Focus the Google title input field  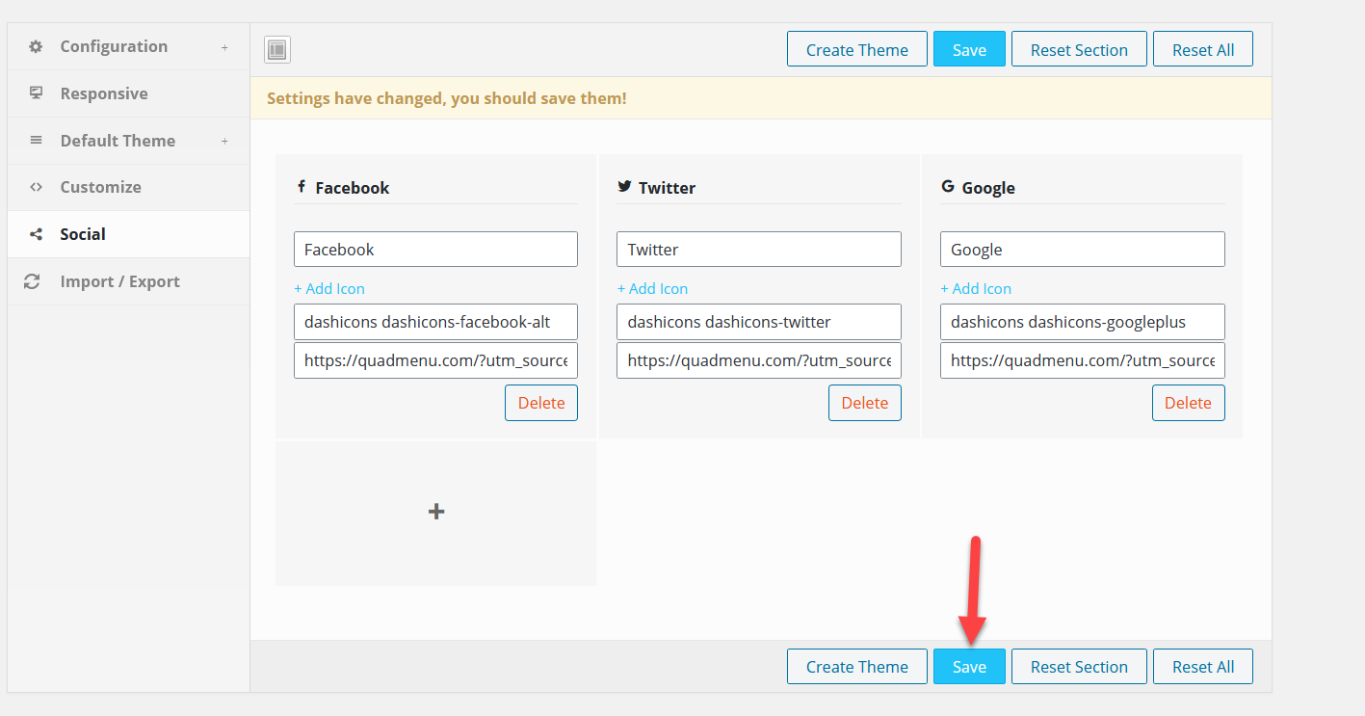[1083, 249]
